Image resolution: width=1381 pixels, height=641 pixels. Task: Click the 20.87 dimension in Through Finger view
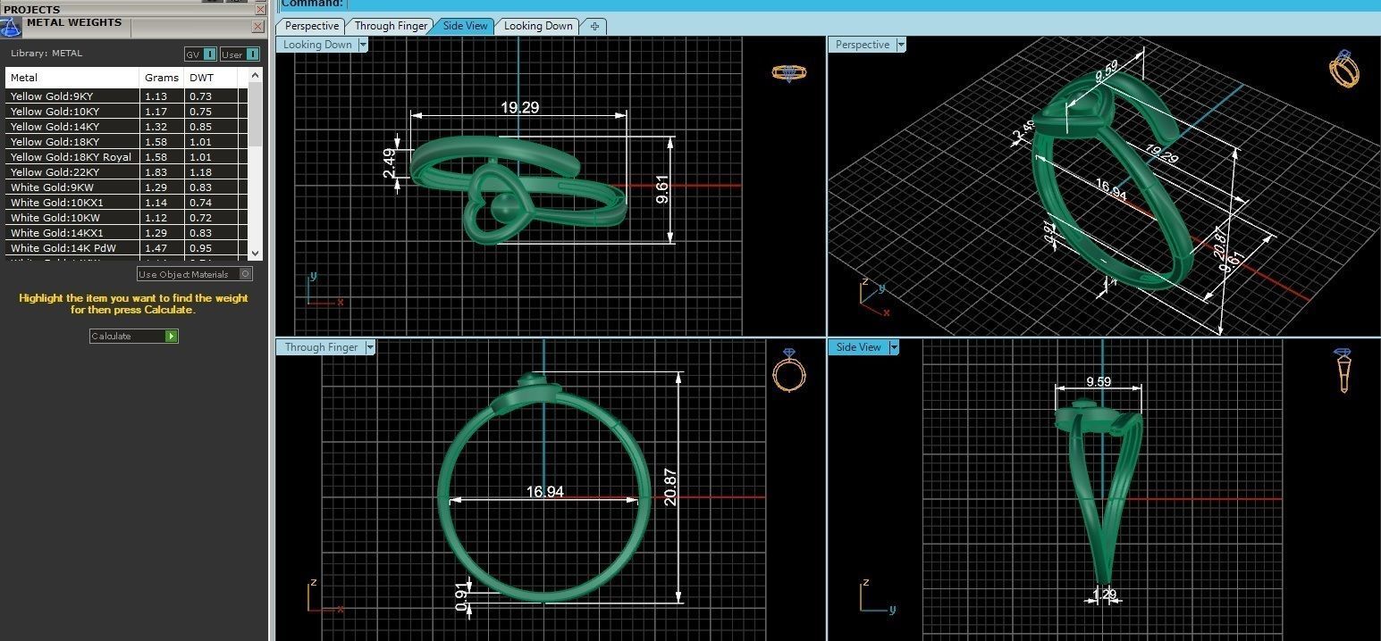(670, 487)
